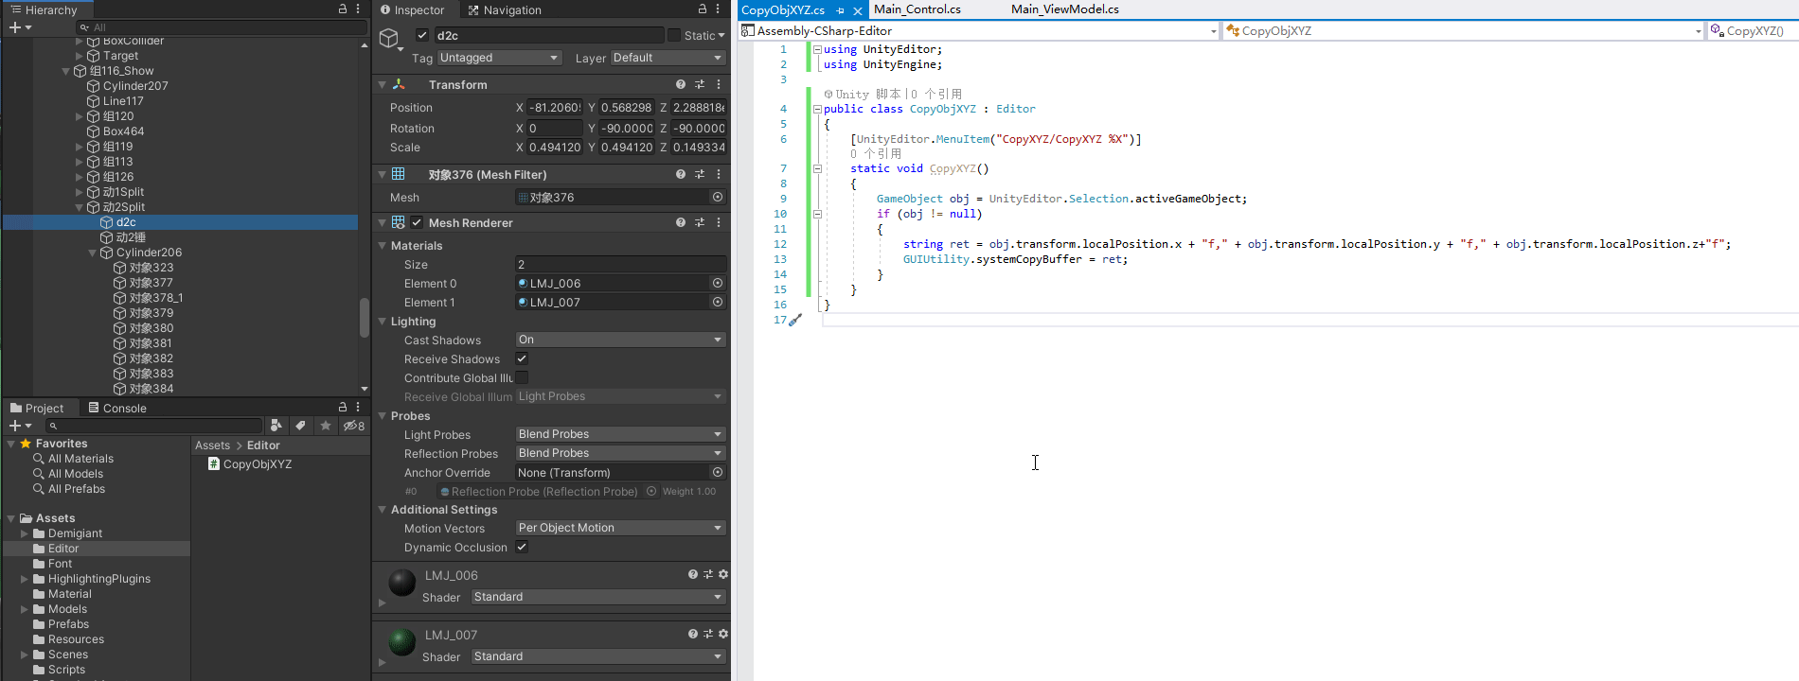The width and height of the screenshot is (1799, 681).
Task: Pick mesh with object selector circle
Action: click(x=718, y=197)
